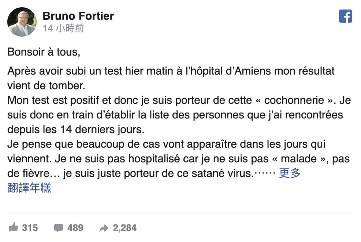Screen dimensions: 361x242
Task: Click the line mentioning l'hôpital d'Amiens
Action: coord(171,71)
